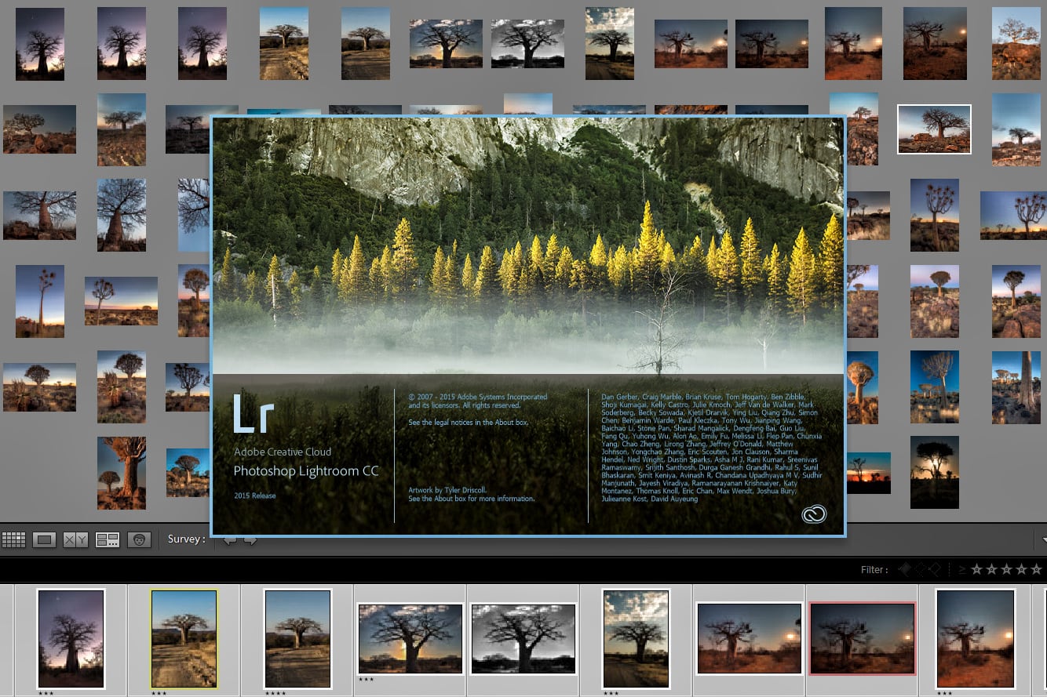The height and width of the screenshot is (697, 1047).
Task: Select black-and-white baobab thumbnail in filmstrip
Action: (523, 638)
